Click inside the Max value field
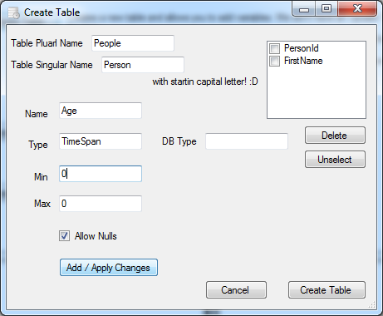This screenshot has width=383, height=316. [101, 204]
